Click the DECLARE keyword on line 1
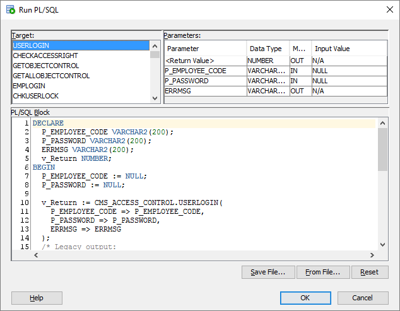The width and height of the screenshot is (400, 311). point(48,123)
